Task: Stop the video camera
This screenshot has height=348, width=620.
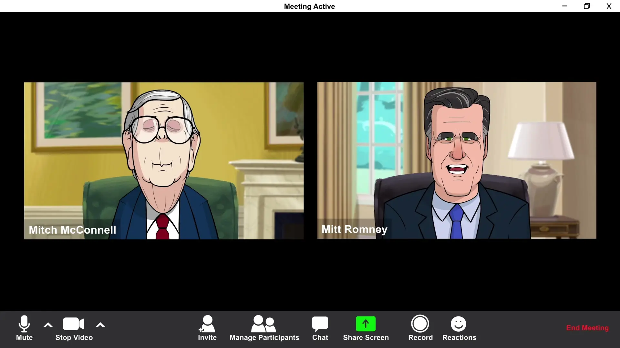Action: pyautogui.click(x=74, y=328)
